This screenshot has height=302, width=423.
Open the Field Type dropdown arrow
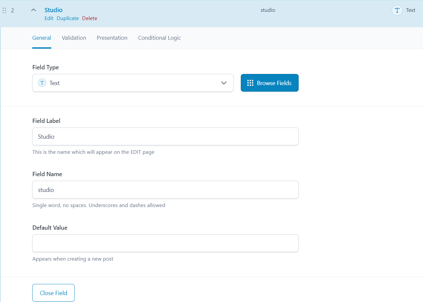[224, 83]
